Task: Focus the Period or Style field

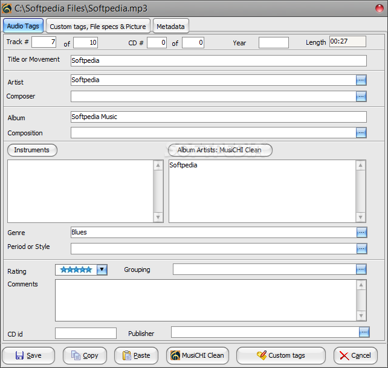Action: (x=213, y=248)
